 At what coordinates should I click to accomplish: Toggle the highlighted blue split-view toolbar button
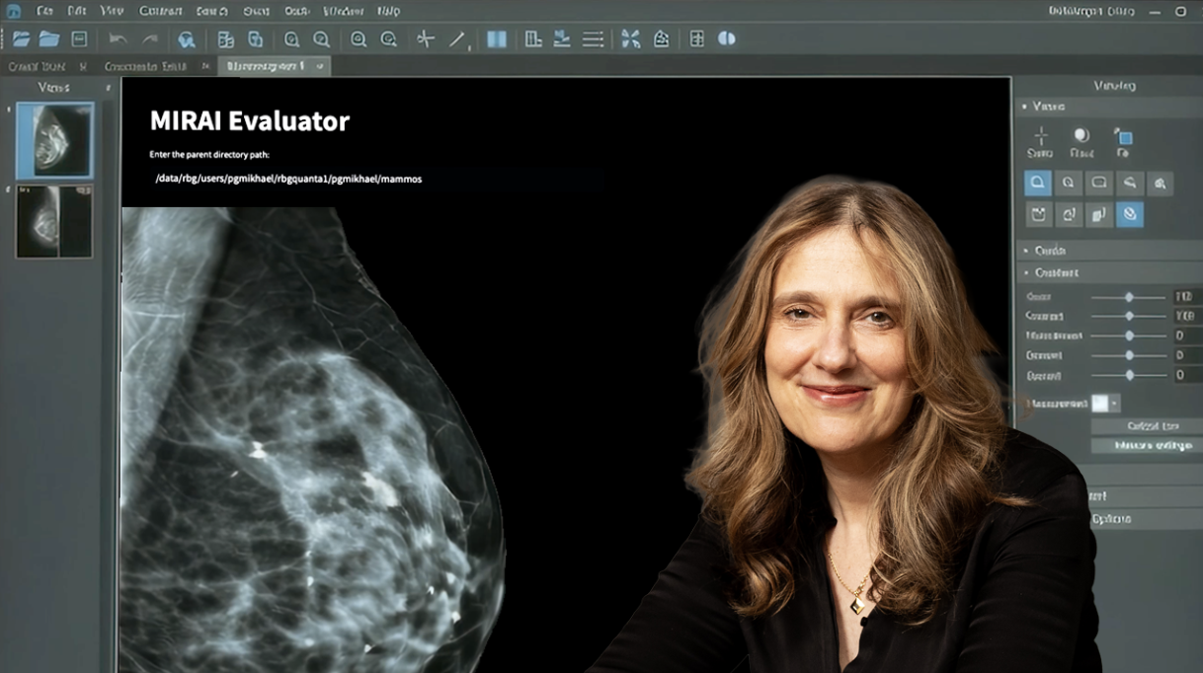496,39
